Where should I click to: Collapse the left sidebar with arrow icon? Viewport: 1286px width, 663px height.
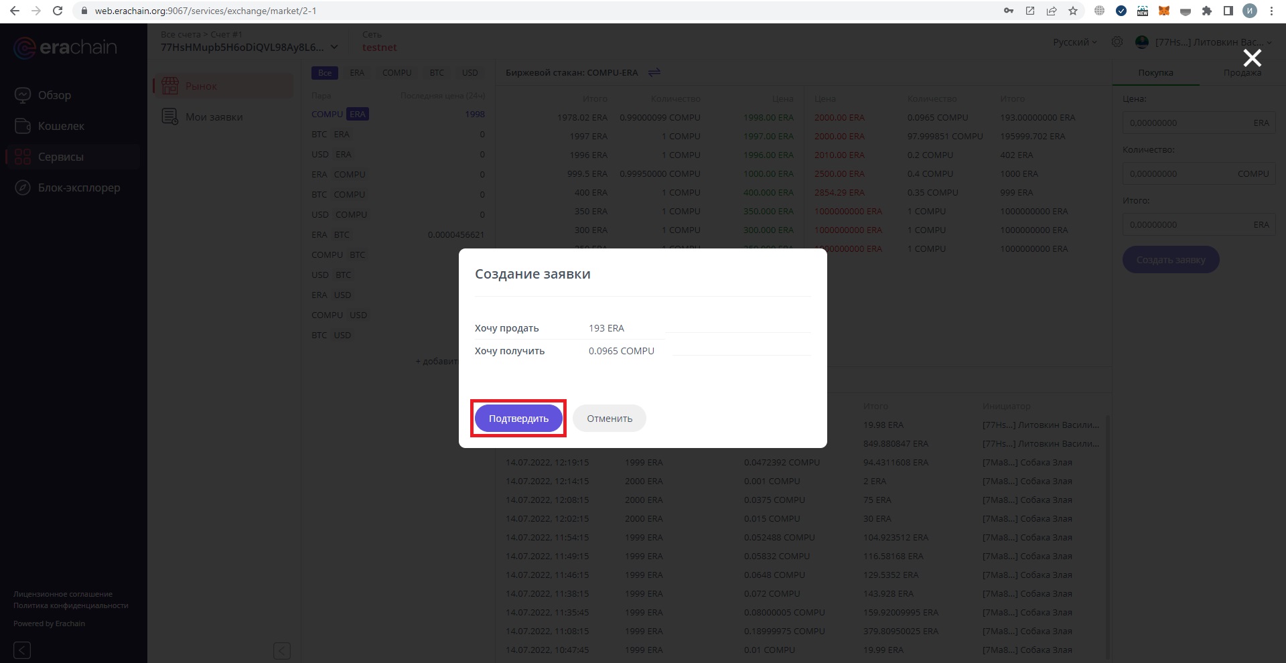[22, 650]
